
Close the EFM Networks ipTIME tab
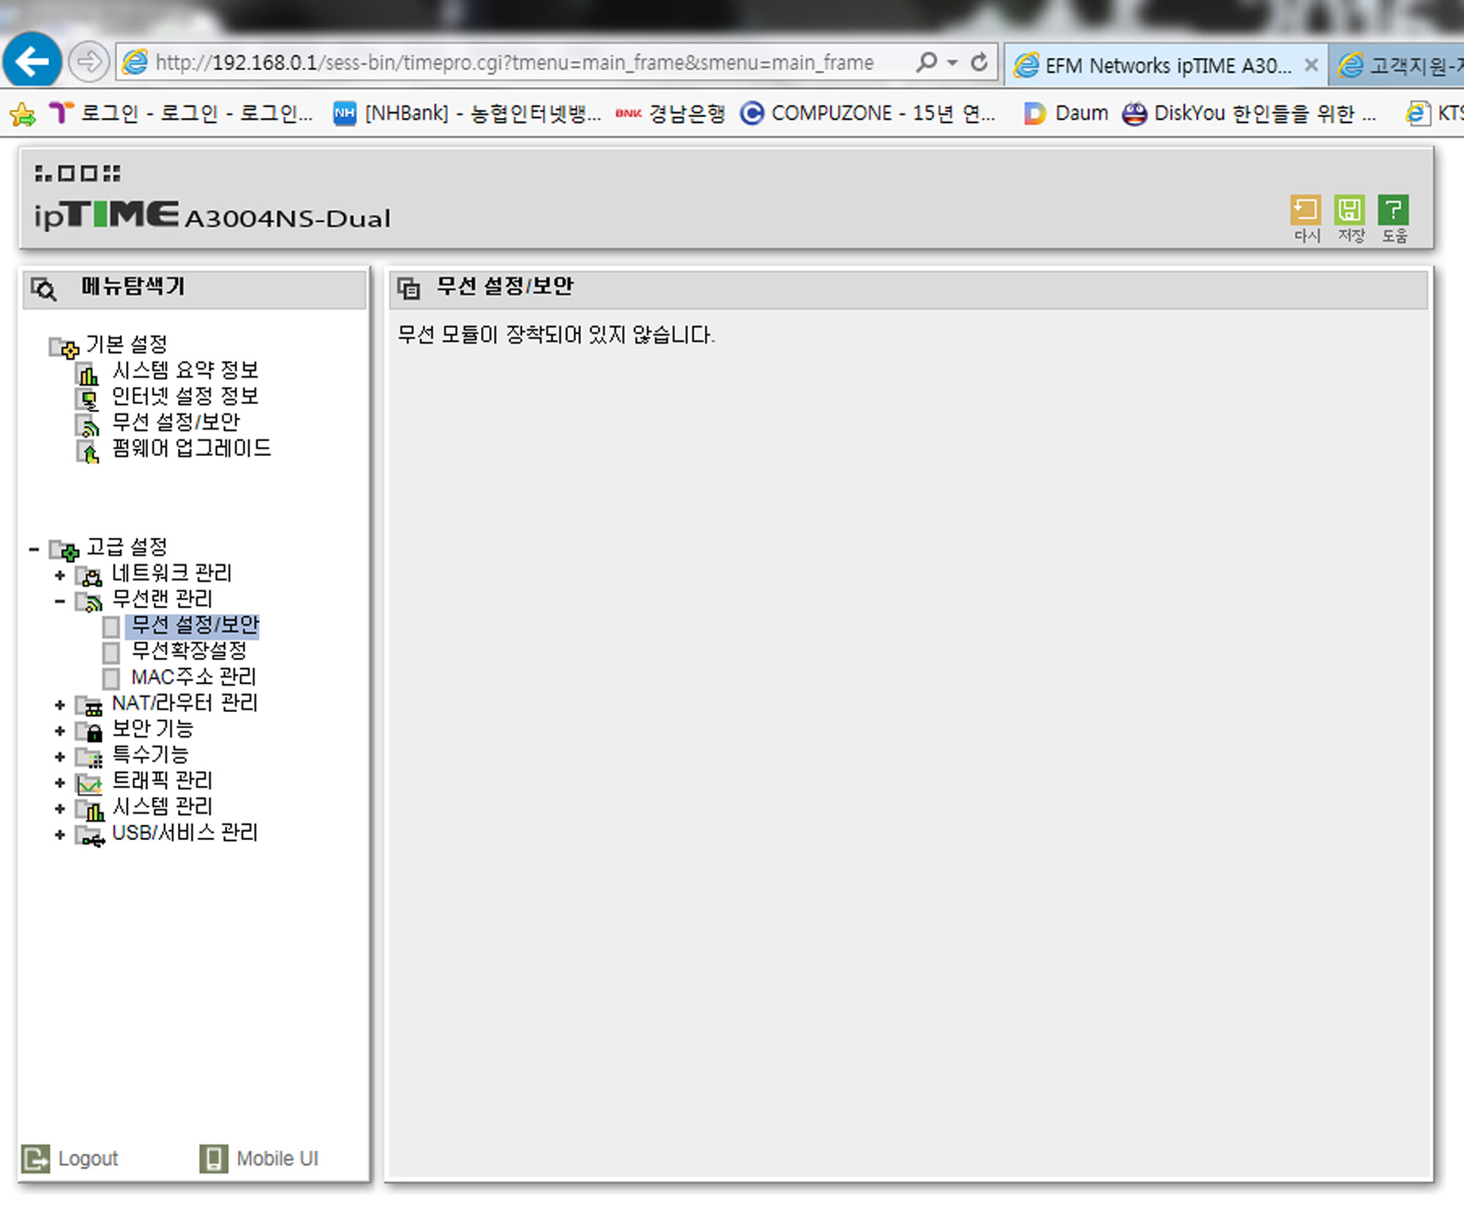pos(1311,65)
